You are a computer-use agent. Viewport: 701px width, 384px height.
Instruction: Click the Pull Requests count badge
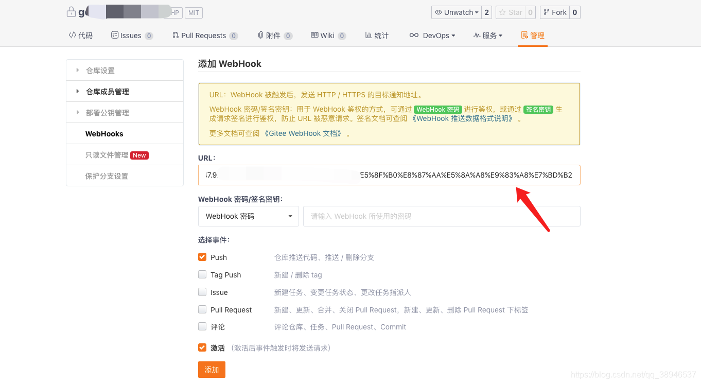pos(234,36)
